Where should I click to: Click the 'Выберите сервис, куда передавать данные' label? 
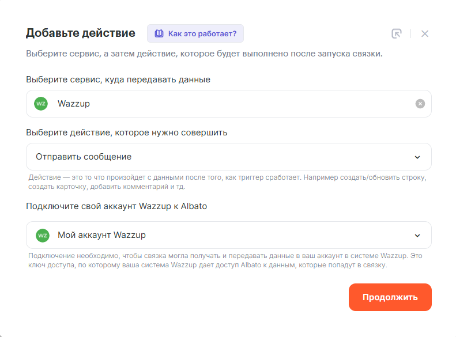(118, 79)
